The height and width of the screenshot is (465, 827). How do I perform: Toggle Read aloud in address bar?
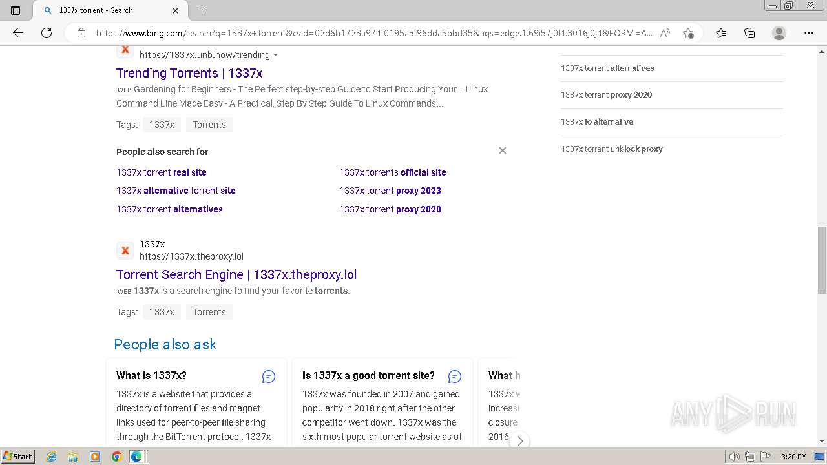point(665,33)
